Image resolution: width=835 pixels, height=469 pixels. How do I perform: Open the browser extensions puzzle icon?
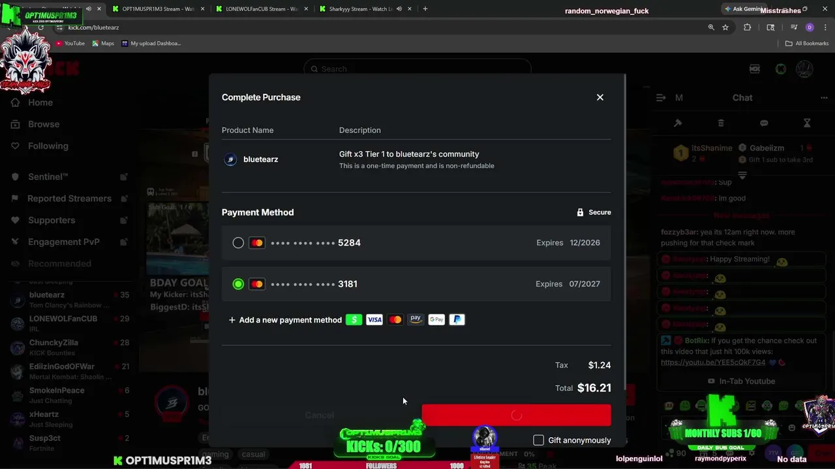(x=748, y=27)
